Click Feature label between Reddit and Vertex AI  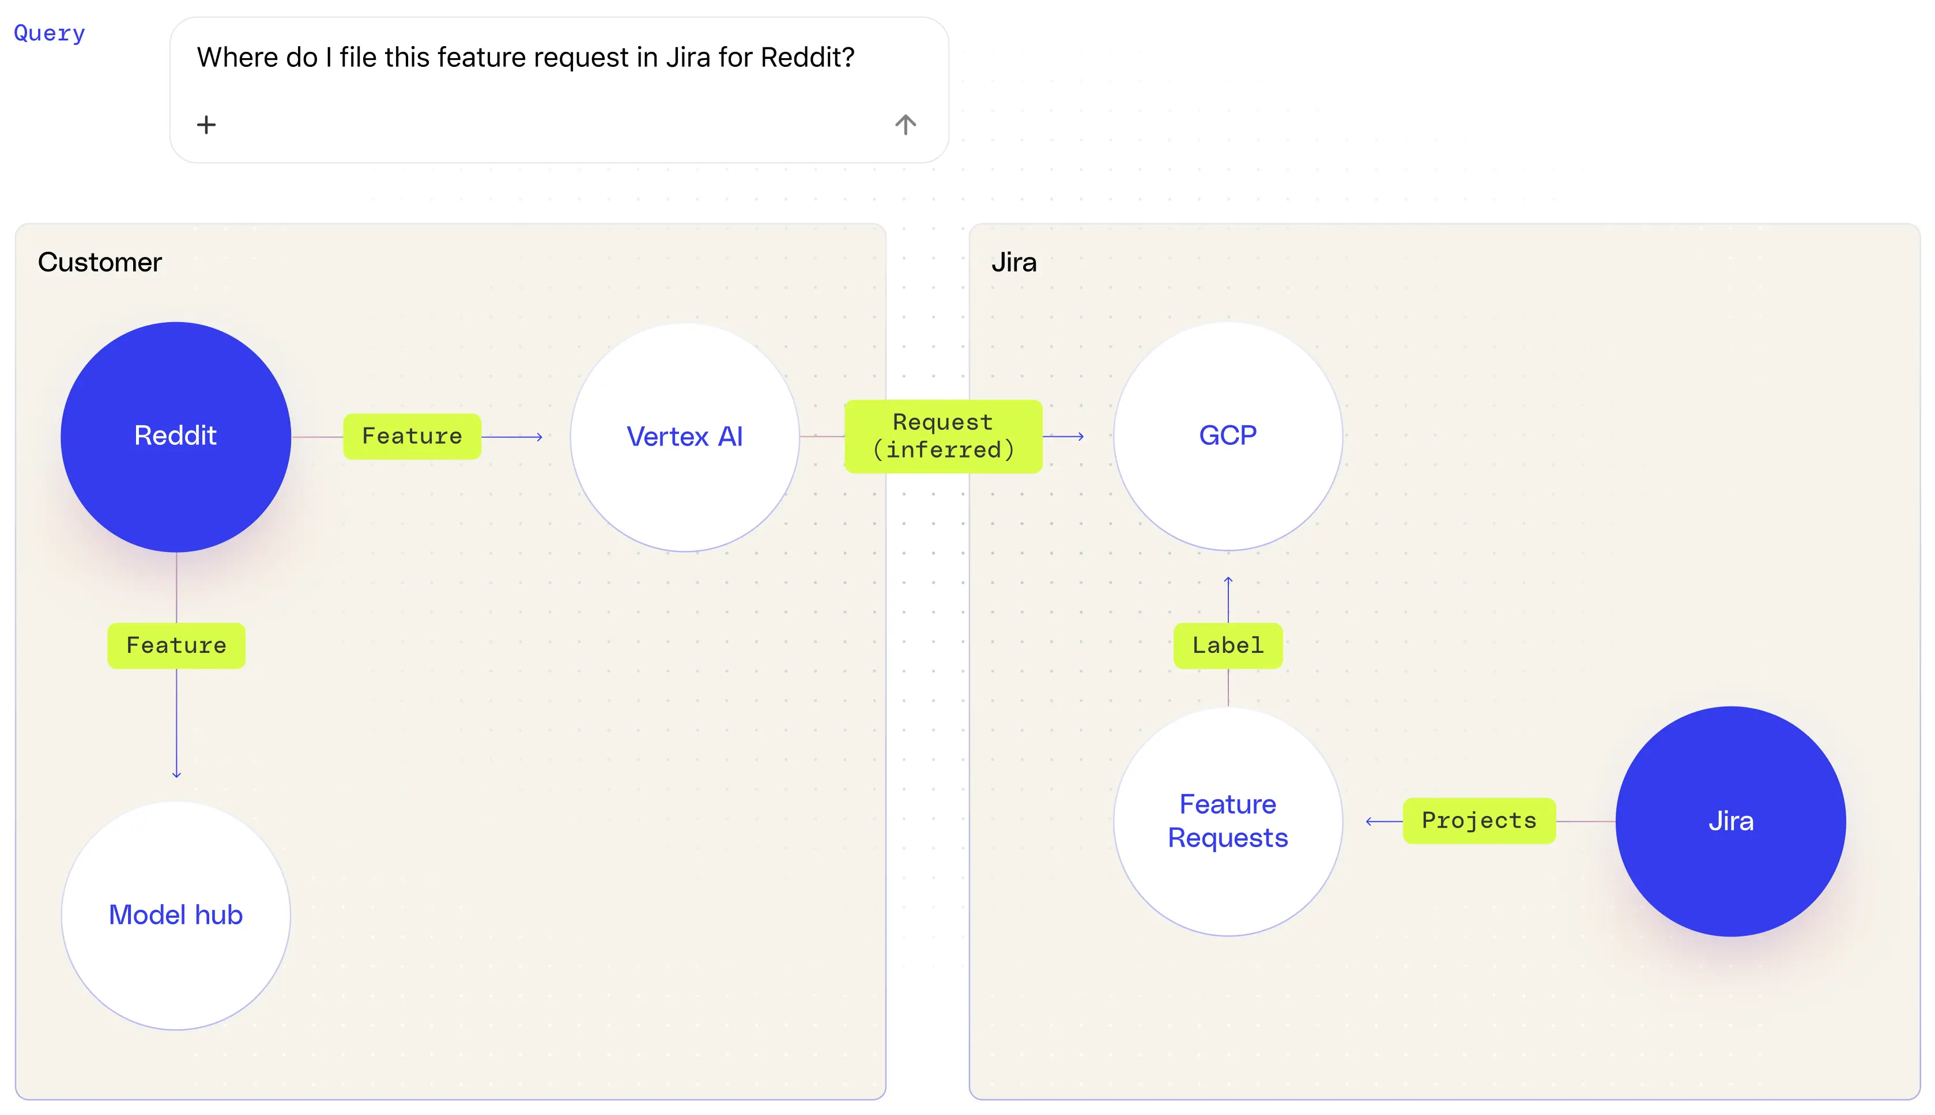(412, 437)
